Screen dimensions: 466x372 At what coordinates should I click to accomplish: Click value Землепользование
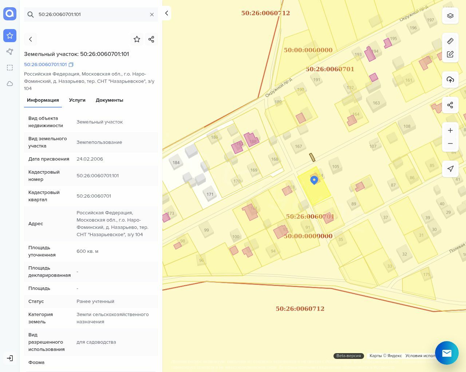99,142
